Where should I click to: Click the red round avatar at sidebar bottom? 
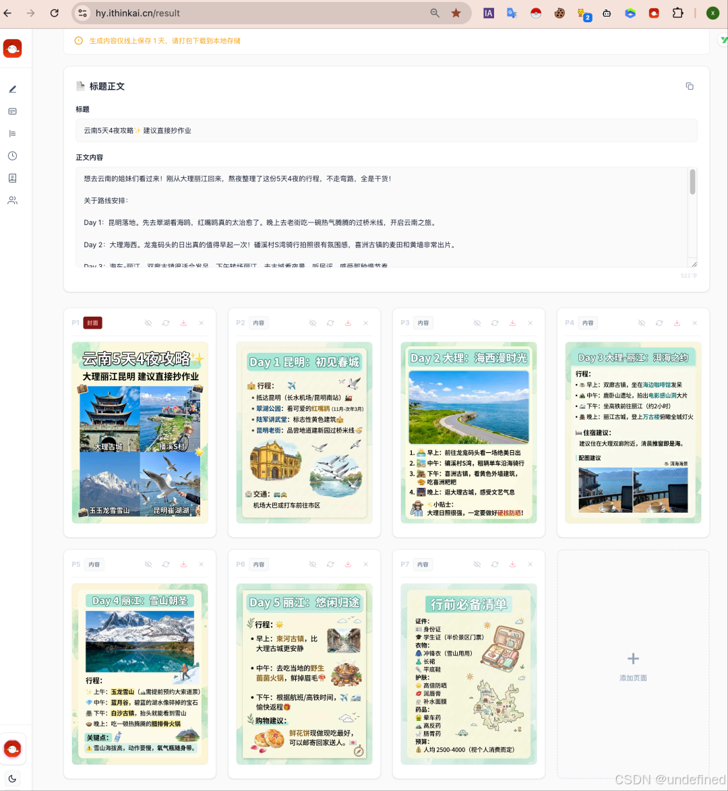coord(13,749)
